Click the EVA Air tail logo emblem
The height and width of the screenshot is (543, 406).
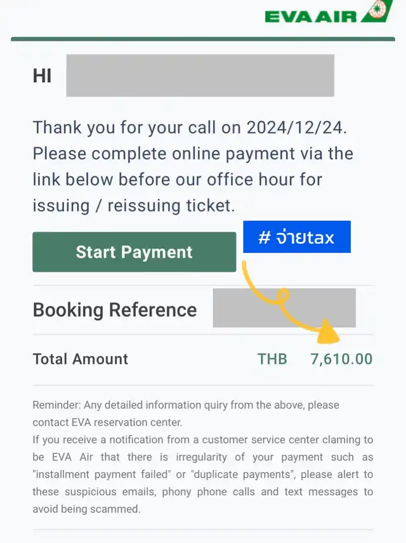click(378, 11)
